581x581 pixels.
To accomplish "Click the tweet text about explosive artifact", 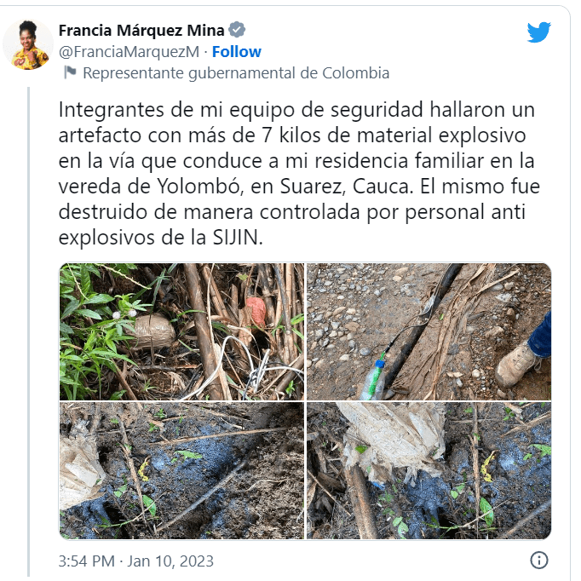I will [x=299, y=174].
